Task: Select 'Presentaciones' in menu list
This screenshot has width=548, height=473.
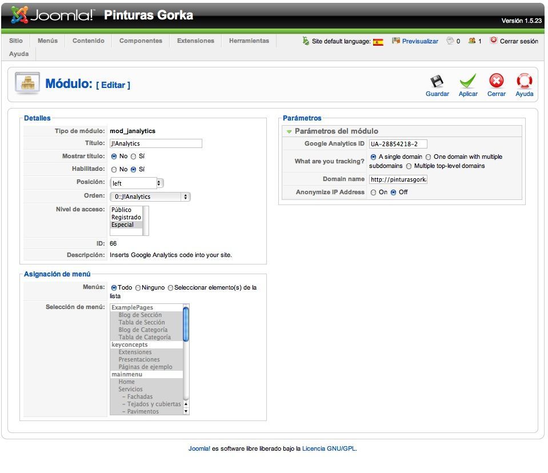Action: coord(146,359)
